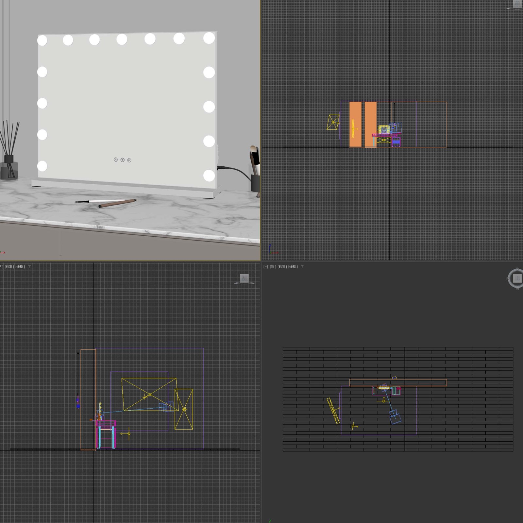The width and height of the screenshot is (523, 523).
Task: Select the tilted yellow light in front viewport
Action: tap(333, 122)
